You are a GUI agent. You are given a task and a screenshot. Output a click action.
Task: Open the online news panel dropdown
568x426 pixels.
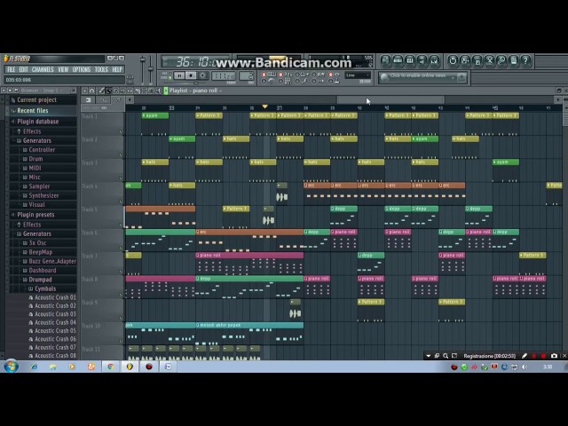[453, 77]
